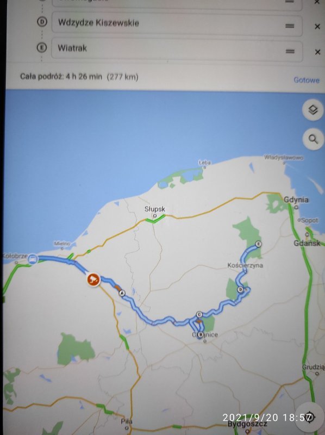The height and width of the screenshot is (435, 325).
Task: Tap the circled D stop indicator
Action: click(x=42, y=22)
